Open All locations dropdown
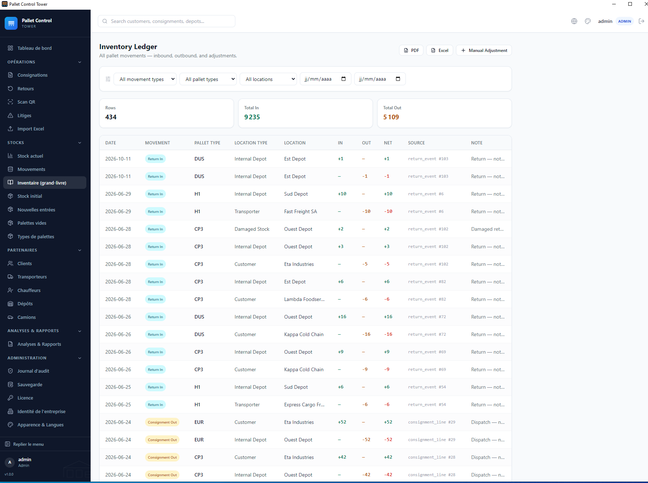This screenshot has width=648, height=483. click(x=268, y=79)
